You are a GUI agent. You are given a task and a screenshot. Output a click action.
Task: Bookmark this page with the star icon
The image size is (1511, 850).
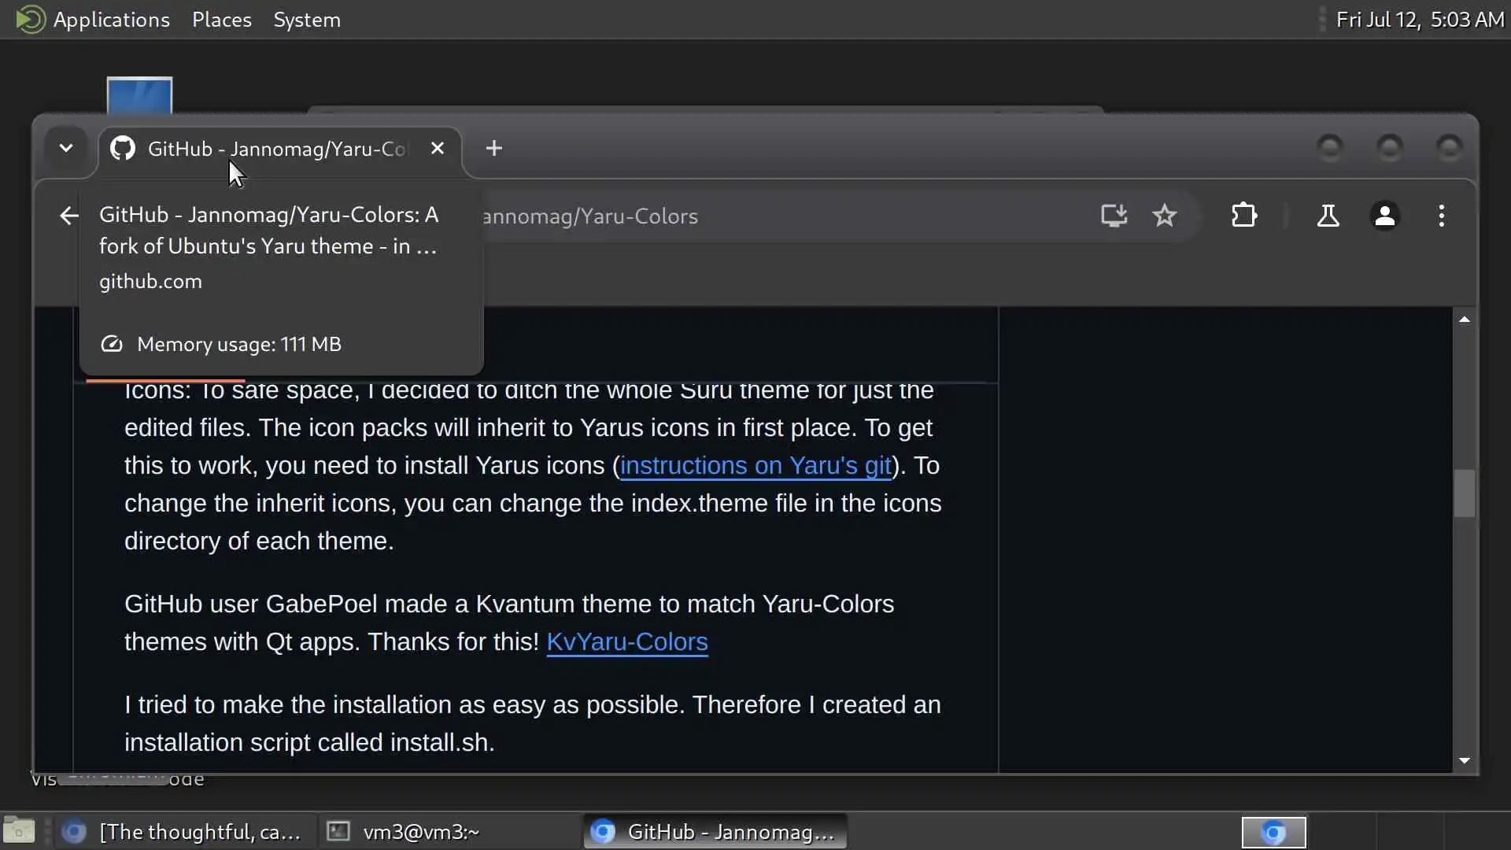[x=1165, y=216]
